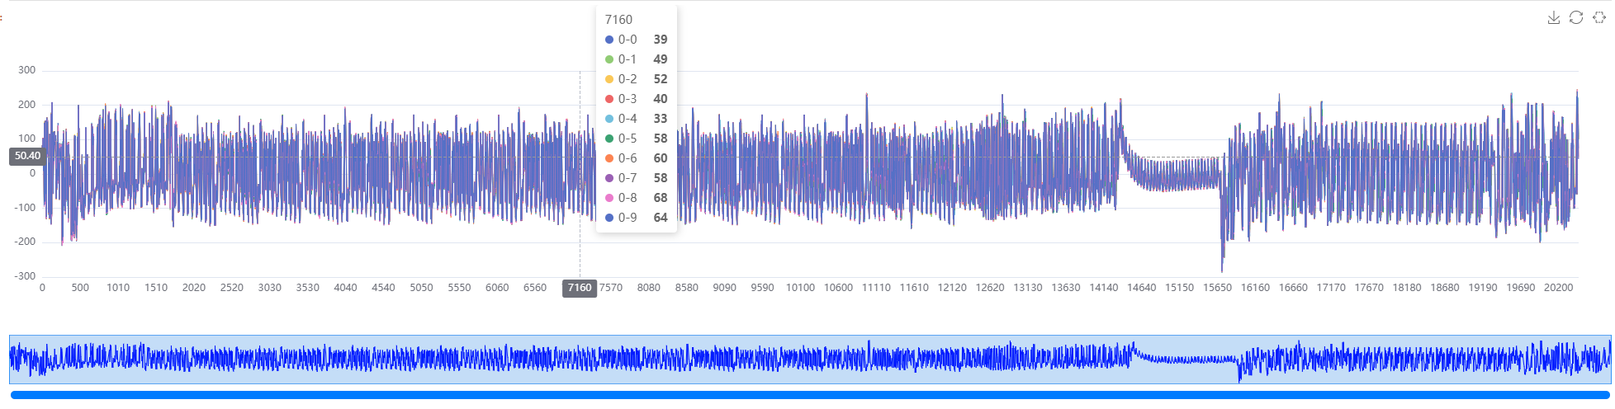Viewport: 1615px width, 409px height.
Task: Click the blue horizontal scrollbar at bottom
Action: pos(809,395)
